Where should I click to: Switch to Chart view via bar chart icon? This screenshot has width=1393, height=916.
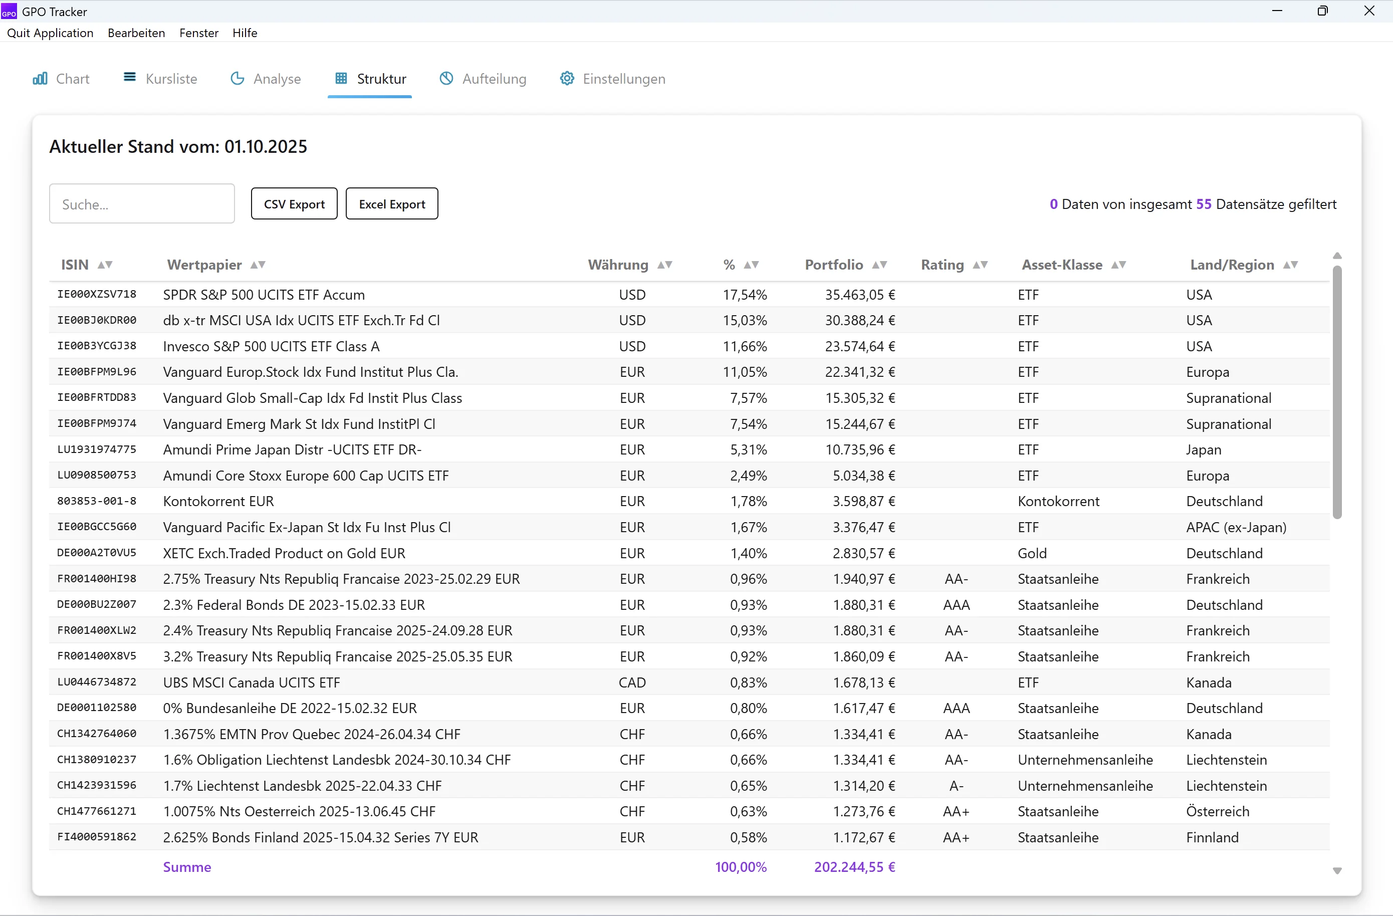point(40,78)
